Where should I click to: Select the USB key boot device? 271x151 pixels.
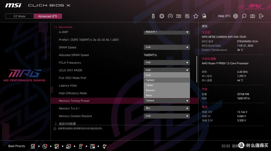[81, 146]
